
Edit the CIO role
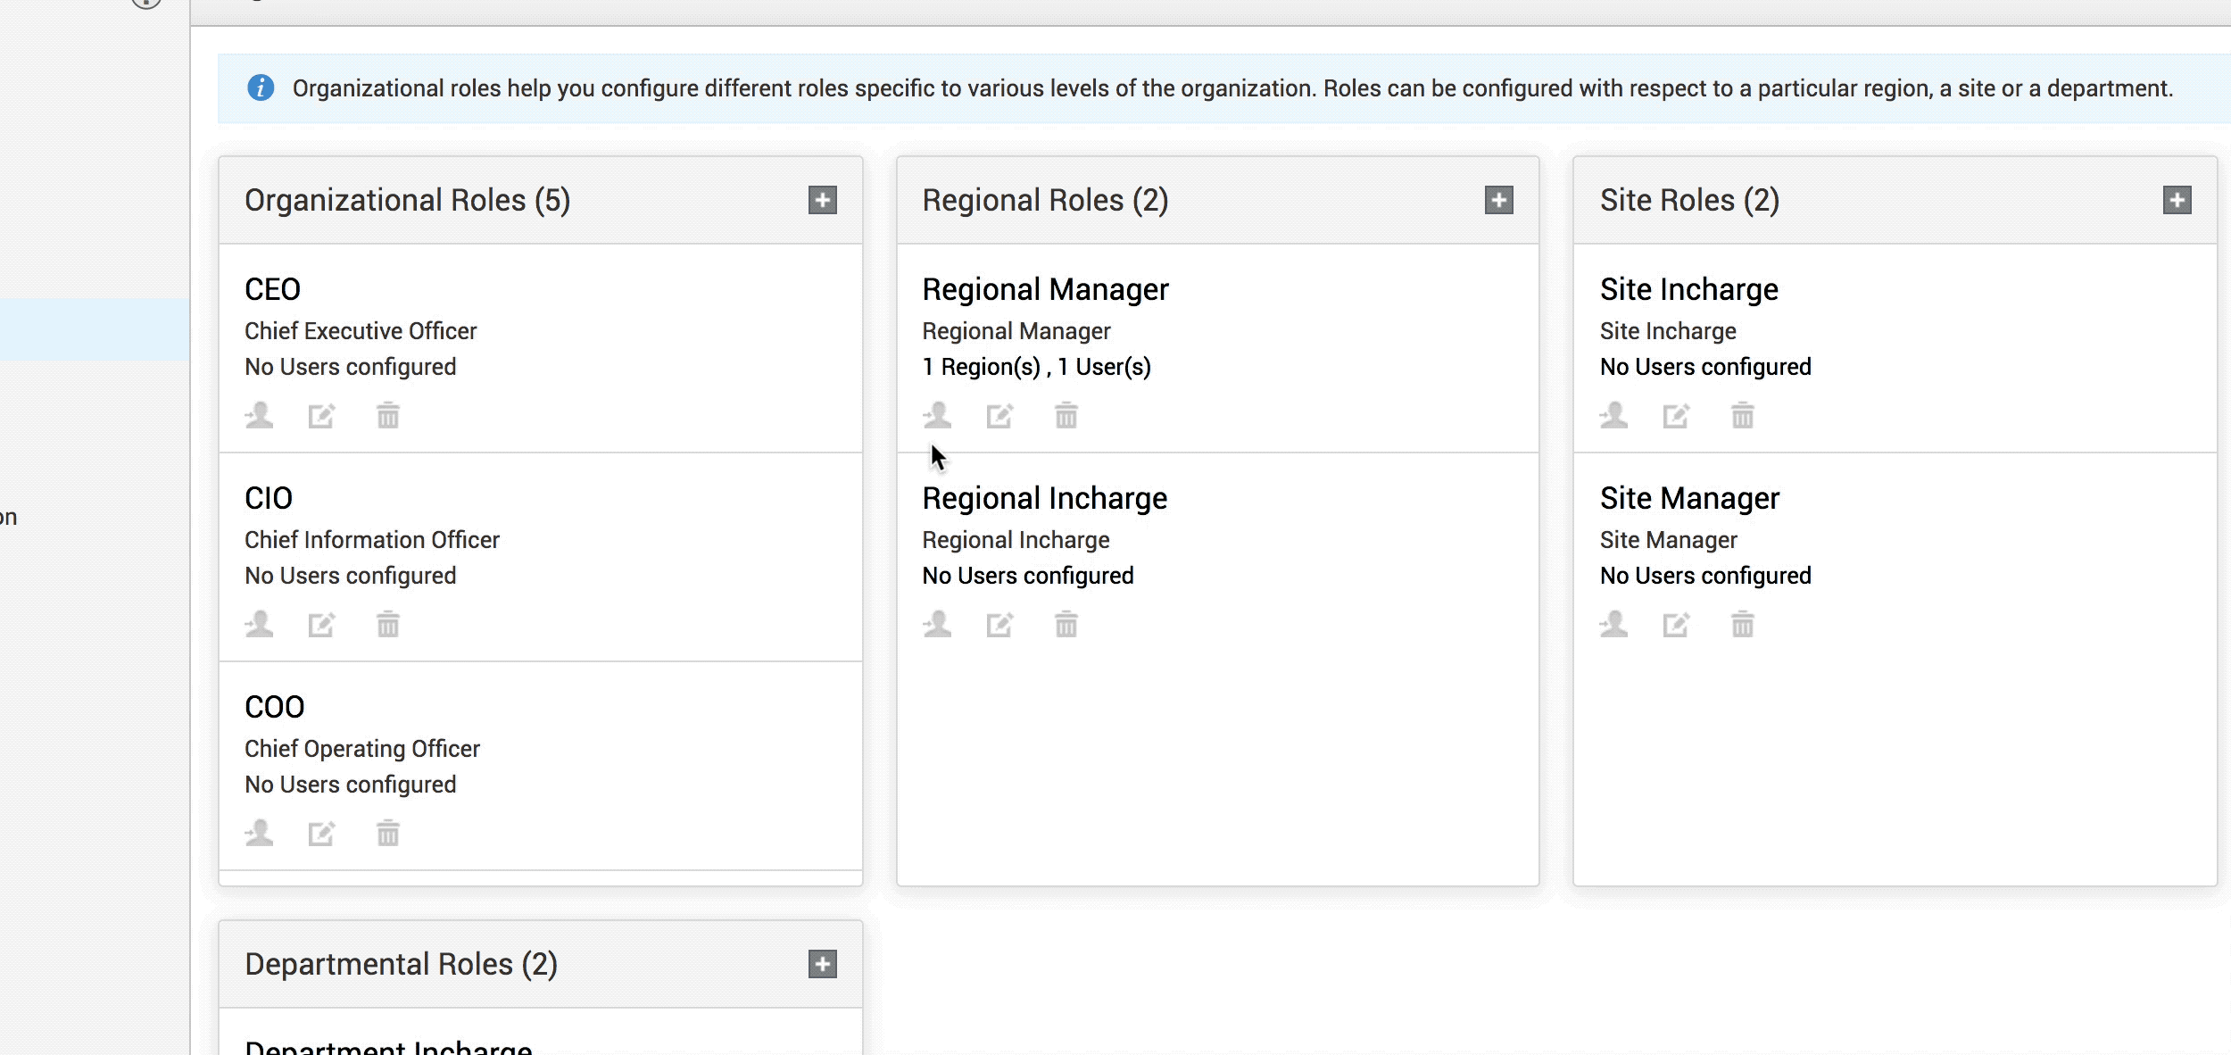(321, 625)
